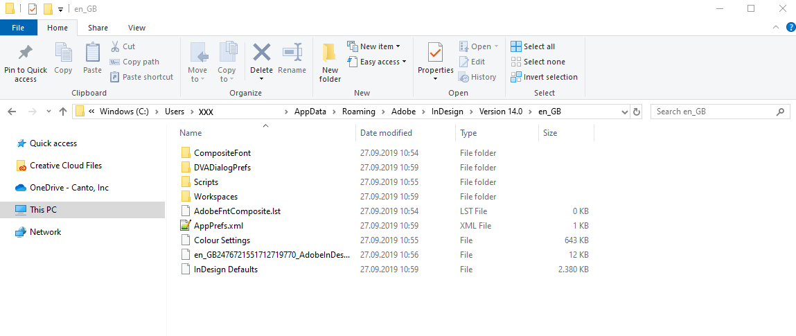Click Select all in ribbon
Image resolution: width=796 pixels, height=336 pixels.
[x=533, y=46]
